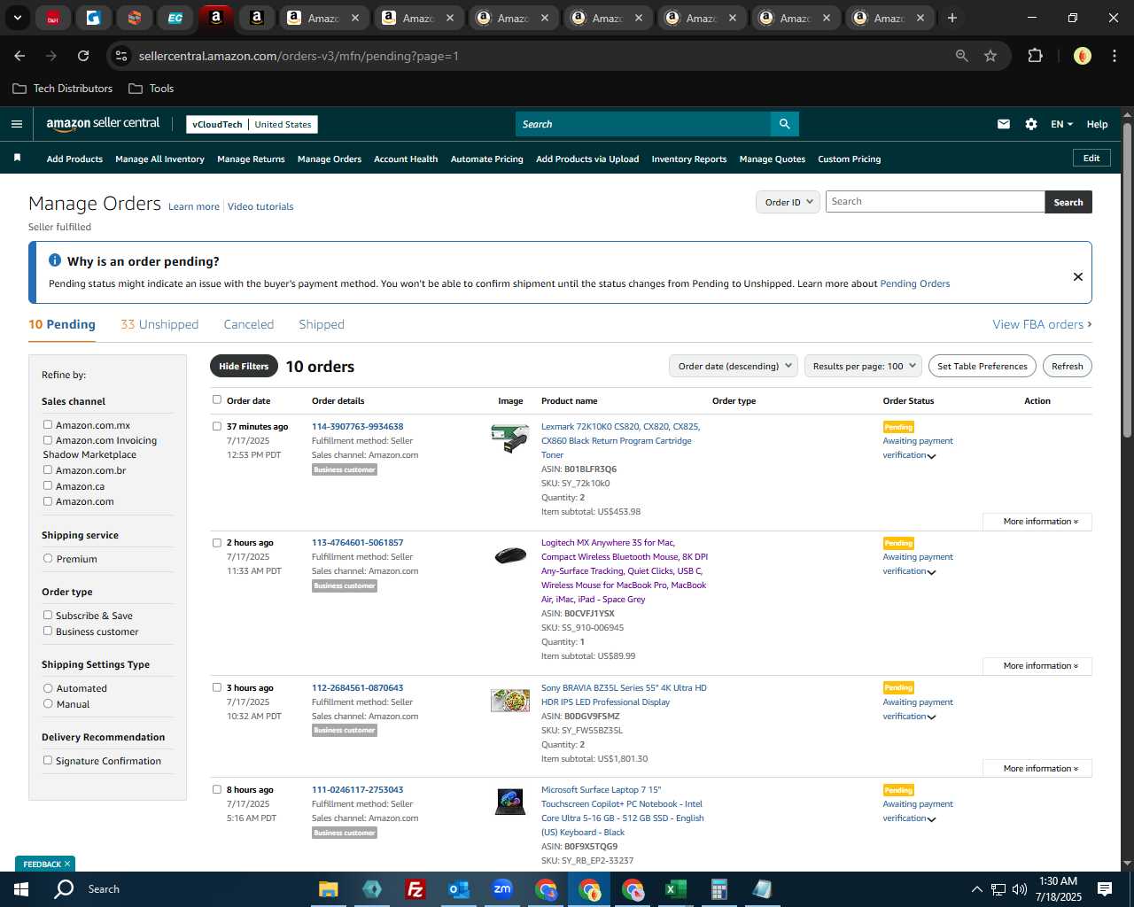Select the Premium shipping service radio
The height and width of the screenshot is (907, 1134).
[48, 559]
